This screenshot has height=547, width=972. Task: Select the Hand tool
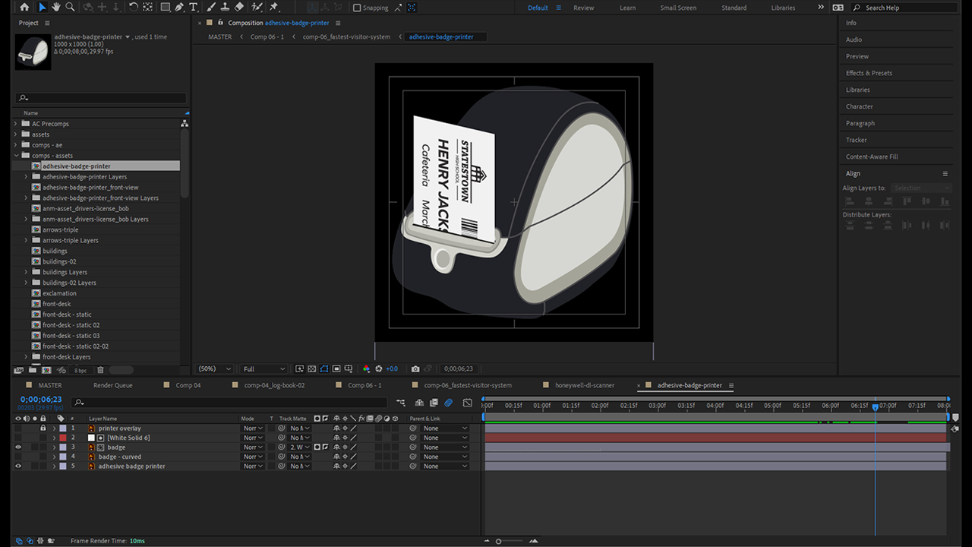point(56,7)
